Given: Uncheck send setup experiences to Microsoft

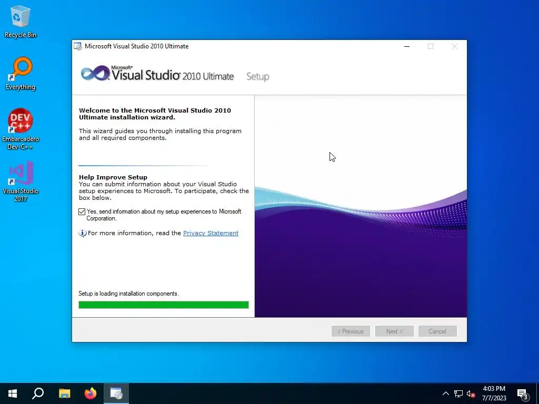Looking at the screenshot, I should tap(82, 211).
